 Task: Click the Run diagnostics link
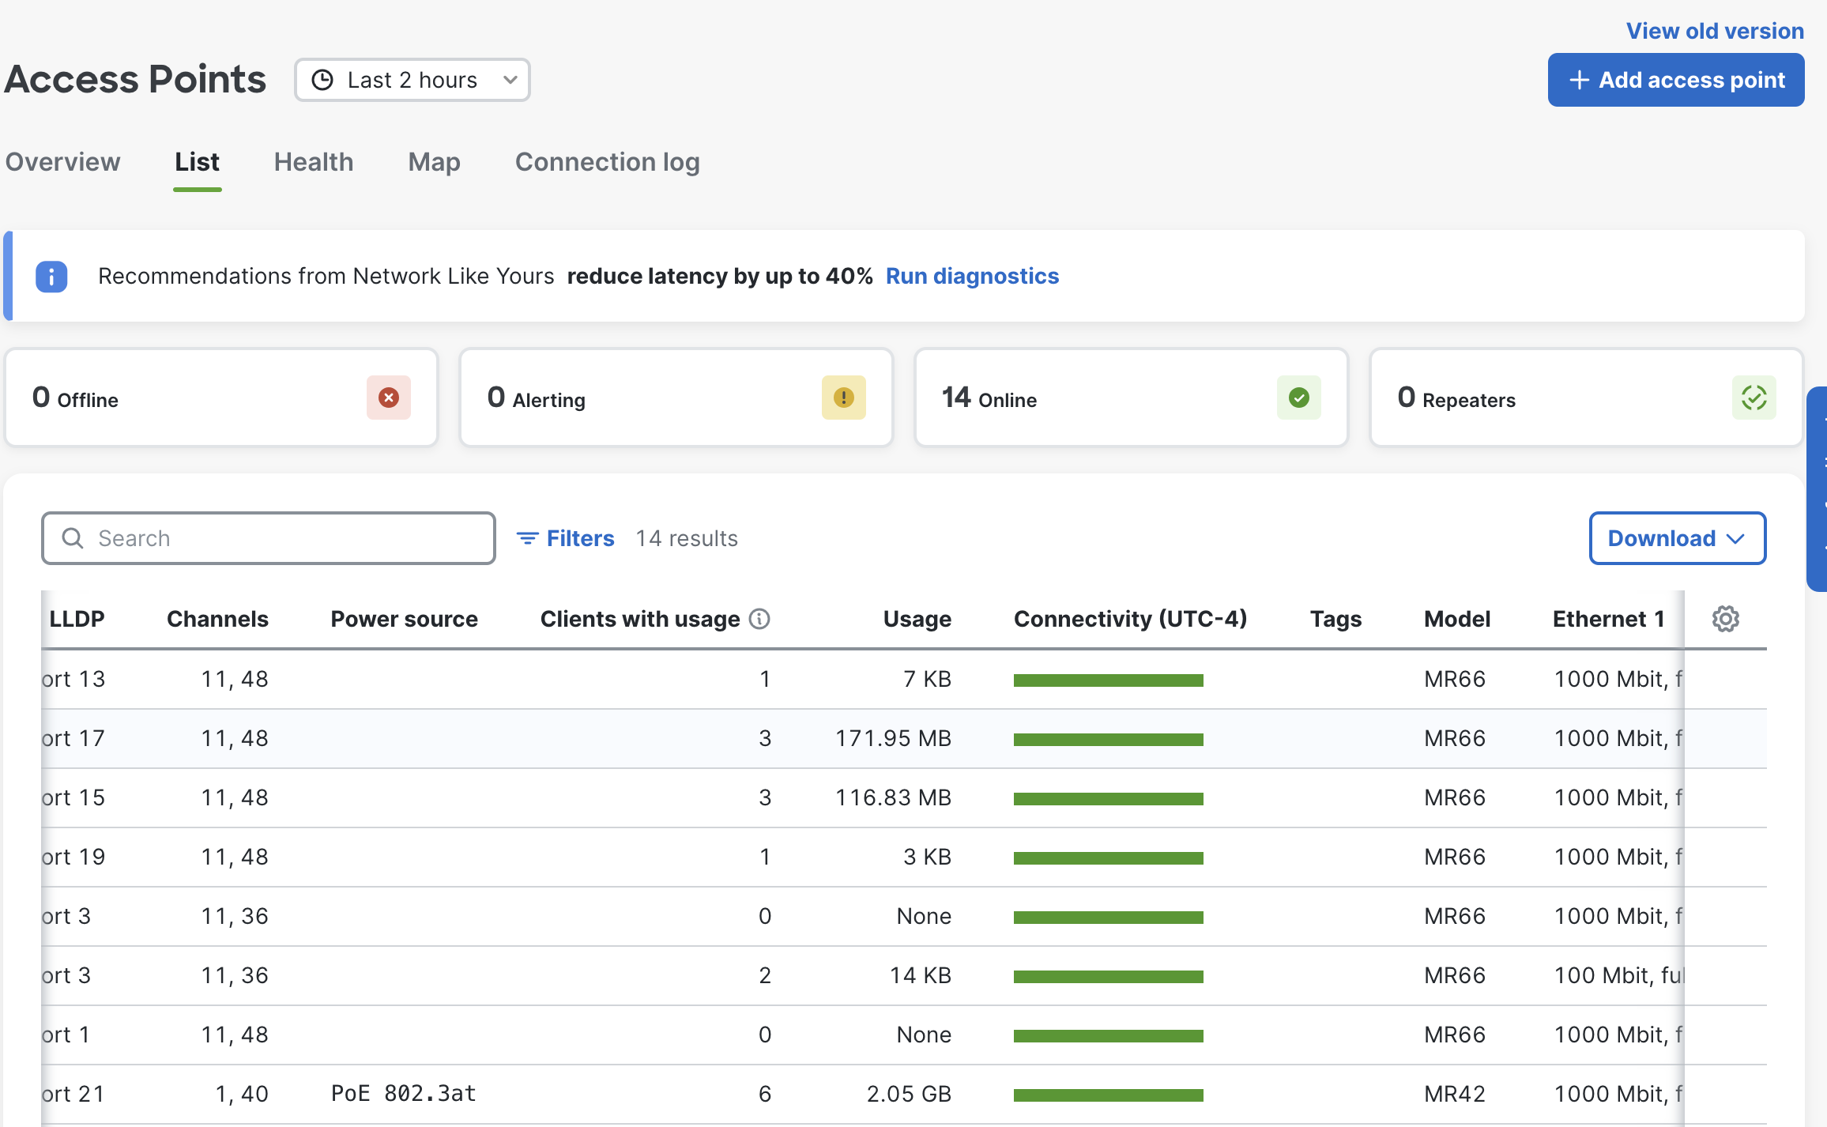972,276
